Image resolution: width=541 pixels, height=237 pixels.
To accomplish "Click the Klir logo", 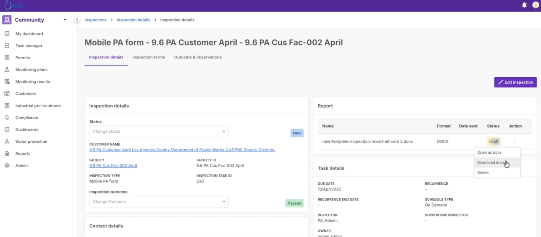I will click(x=14, y=5).
